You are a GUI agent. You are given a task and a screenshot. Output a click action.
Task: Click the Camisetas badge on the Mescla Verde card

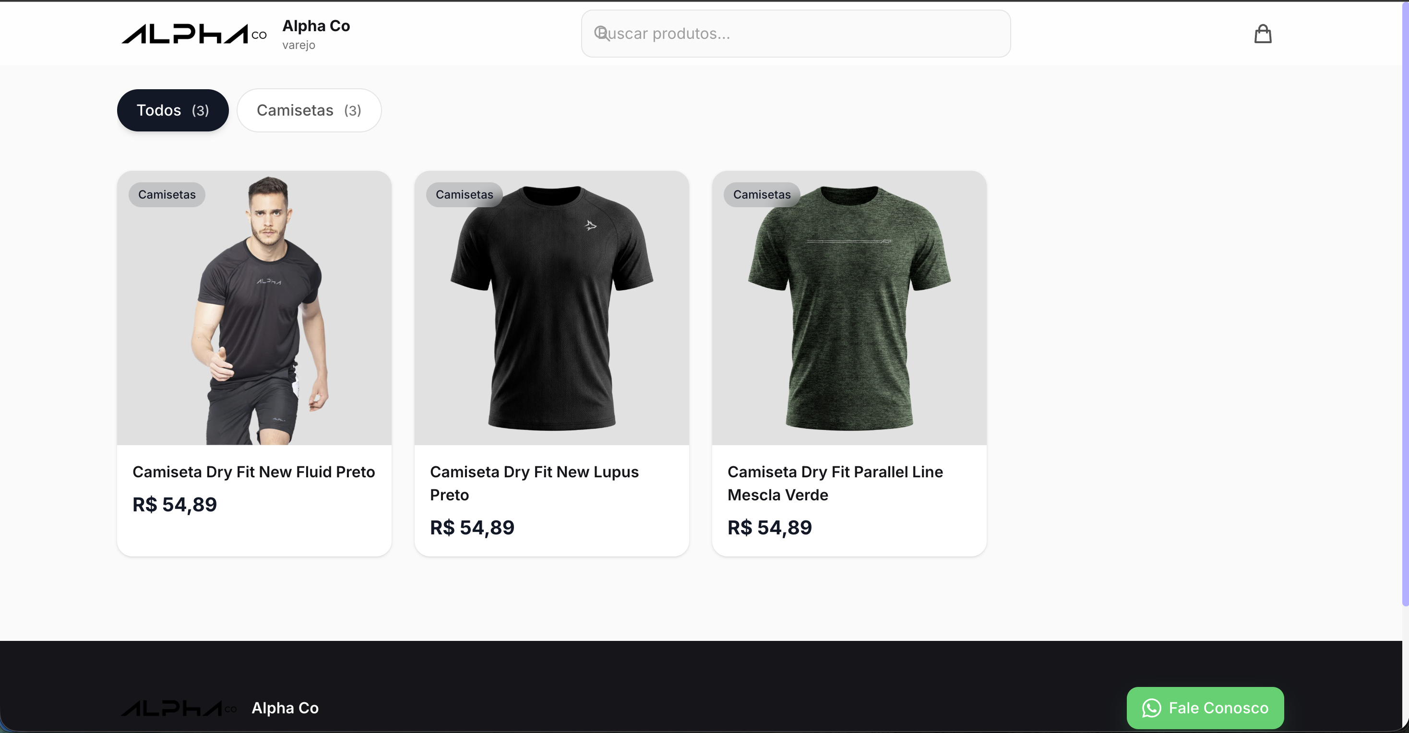[x=762, y=195]
